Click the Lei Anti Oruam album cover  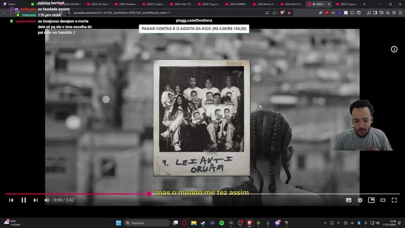202,118
